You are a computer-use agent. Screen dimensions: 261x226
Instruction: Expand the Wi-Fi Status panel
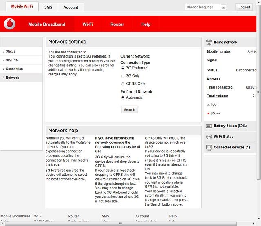pos(230,137)
